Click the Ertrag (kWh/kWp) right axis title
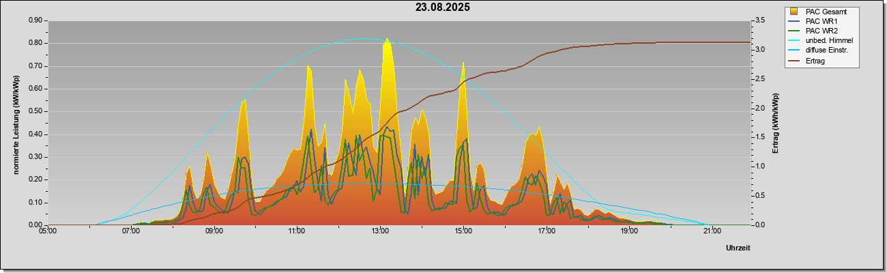The width and height of the screenshot is (887, 273). pos(775,124)
